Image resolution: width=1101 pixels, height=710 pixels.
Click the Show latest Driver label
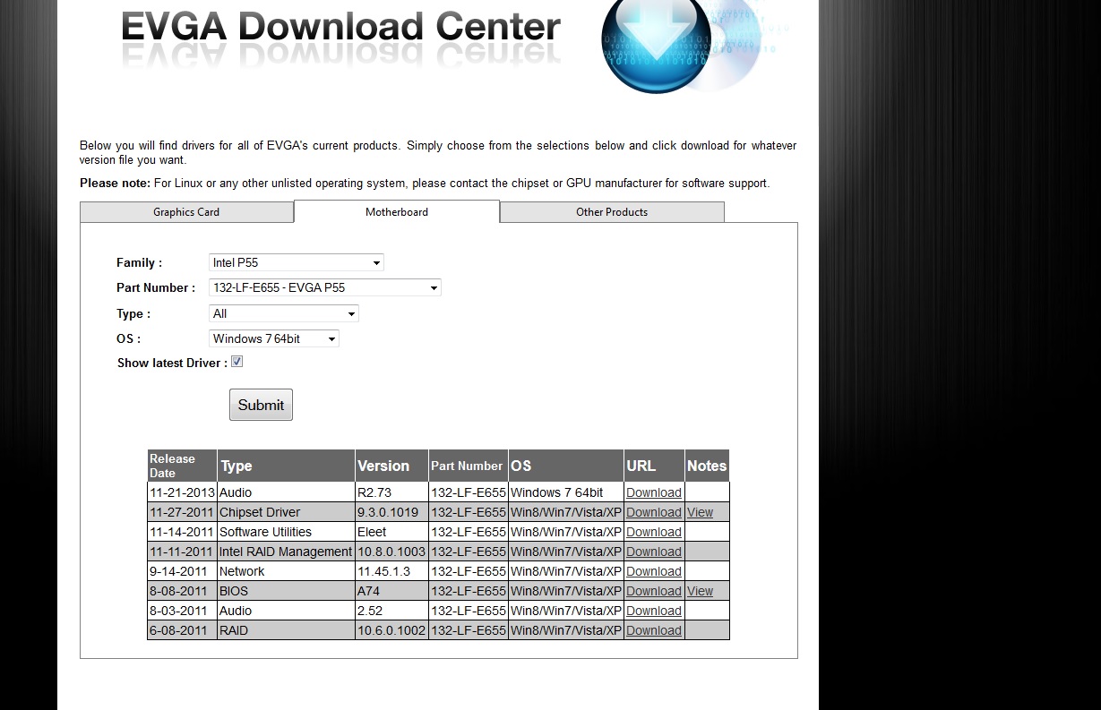[x=172, y=363]
